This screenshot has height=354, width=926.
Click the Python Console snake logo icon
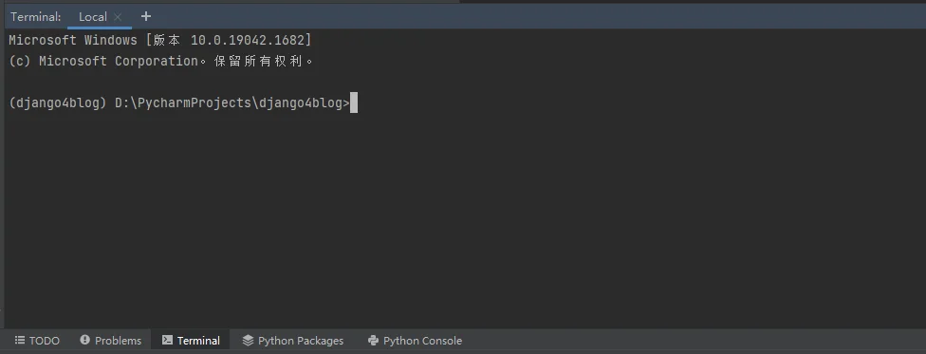coord(373,340)
